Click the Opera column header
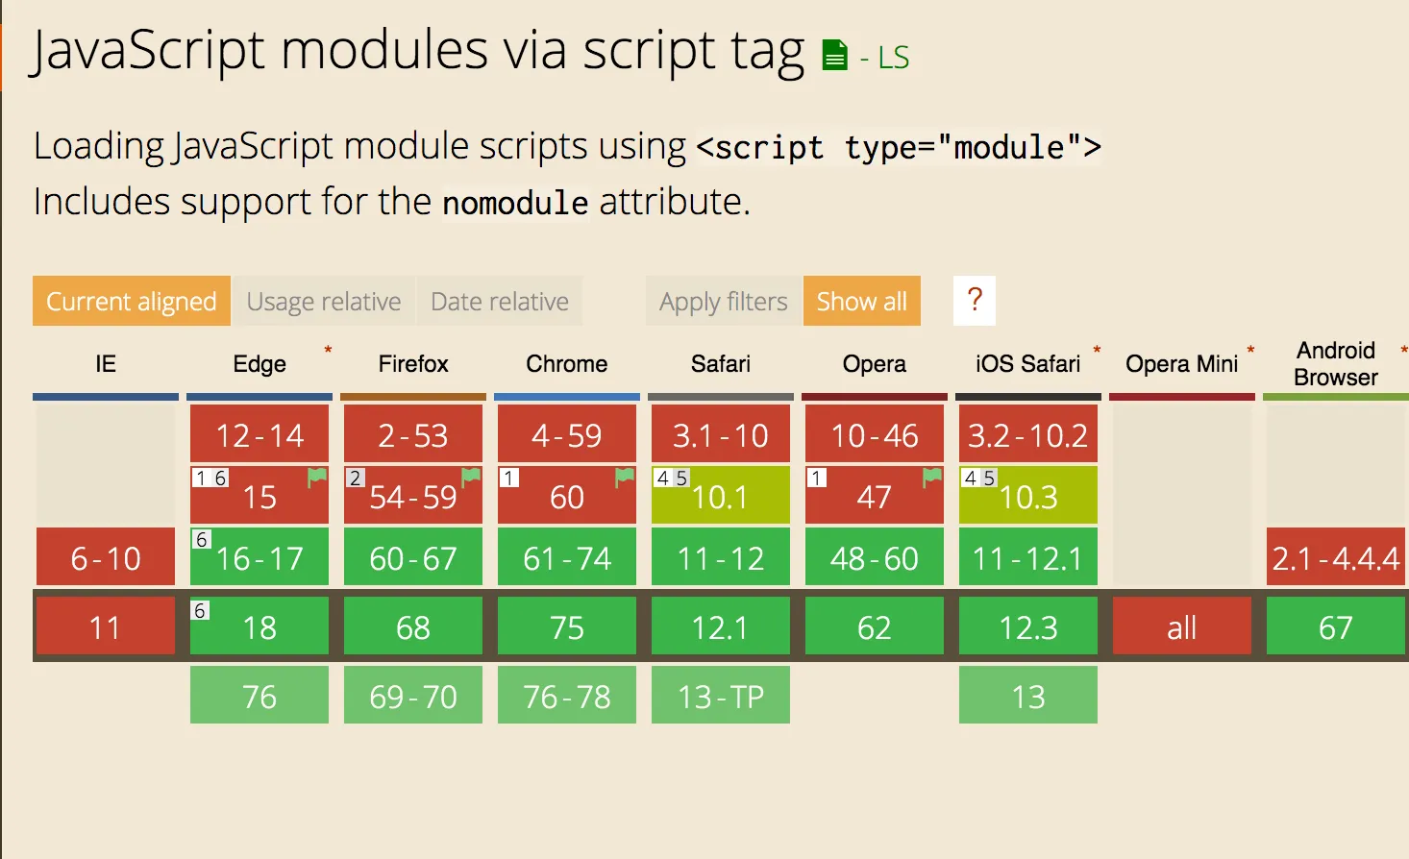The width and height of the screenshot is (1409, 859). [x=875, y=364]
